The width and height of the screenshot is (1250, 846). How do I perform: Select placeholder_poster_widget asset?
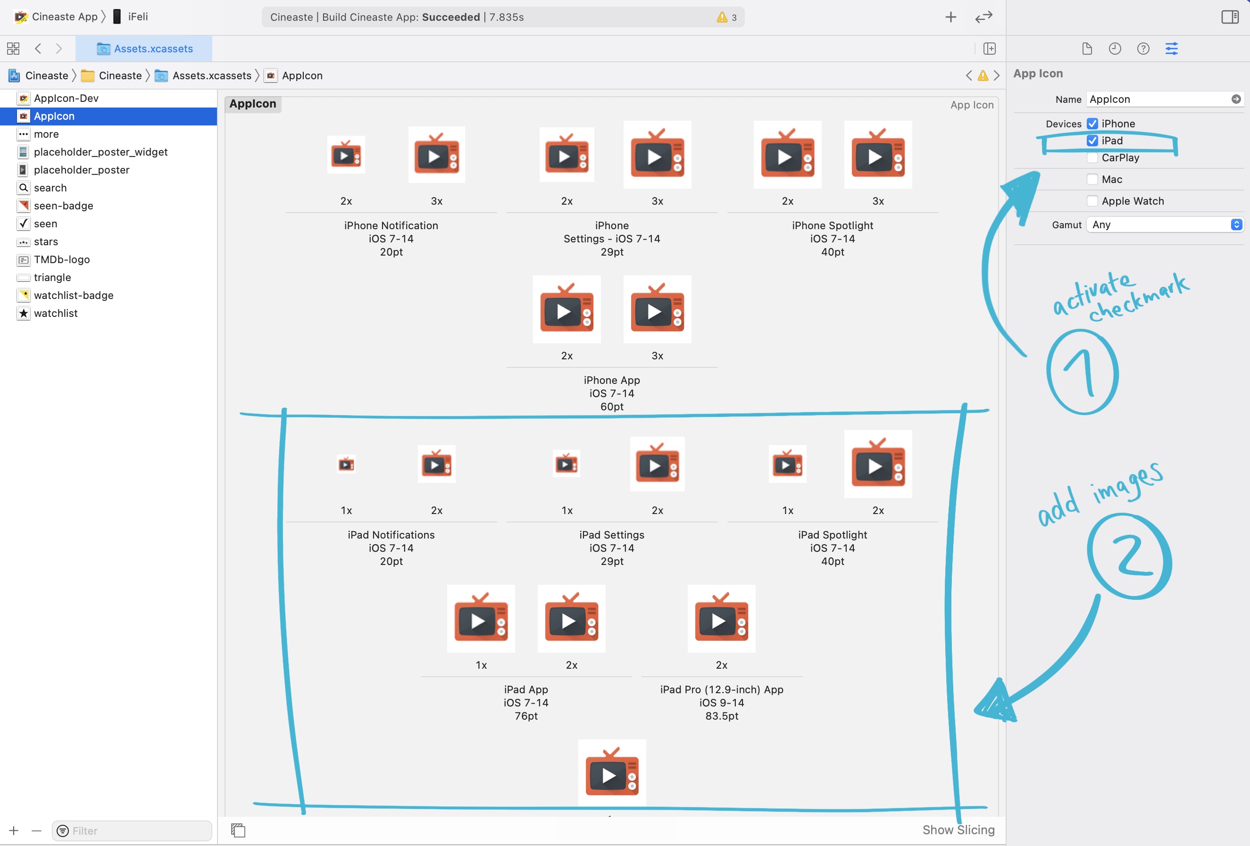(x=108, y=152)
